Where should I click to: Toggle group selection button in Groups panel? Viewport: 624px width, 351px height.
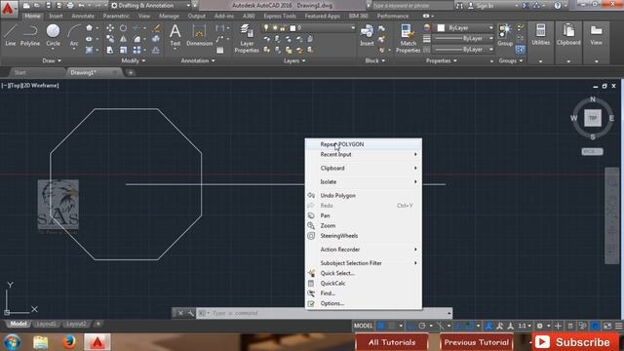(520, 50)
